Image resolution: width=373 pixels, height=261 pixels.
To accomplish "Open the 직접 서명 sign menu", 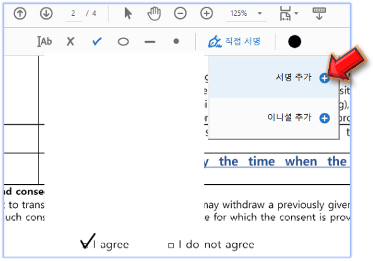I will (234, 42).
